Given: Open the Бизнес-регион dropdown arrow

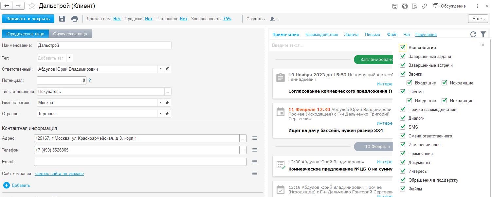Looking at the screenshot, I should point(160,103).
